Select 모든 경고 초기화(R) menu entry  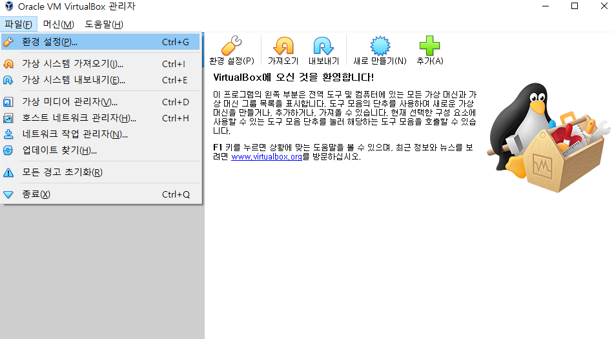100,172
